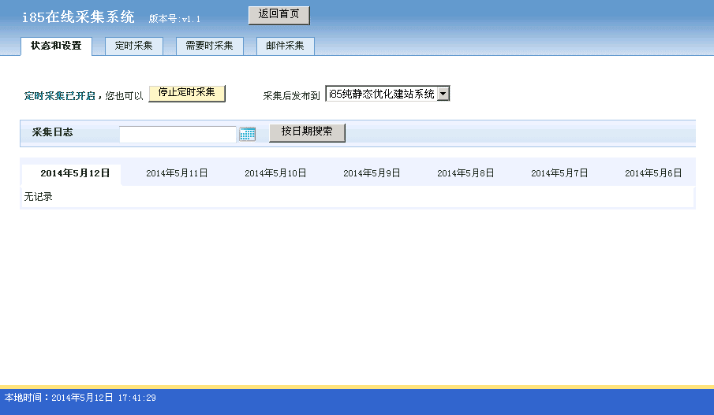Select the 邮件采集 tab
This screenshot has height=415, width=714.
[x=285, y=46]
